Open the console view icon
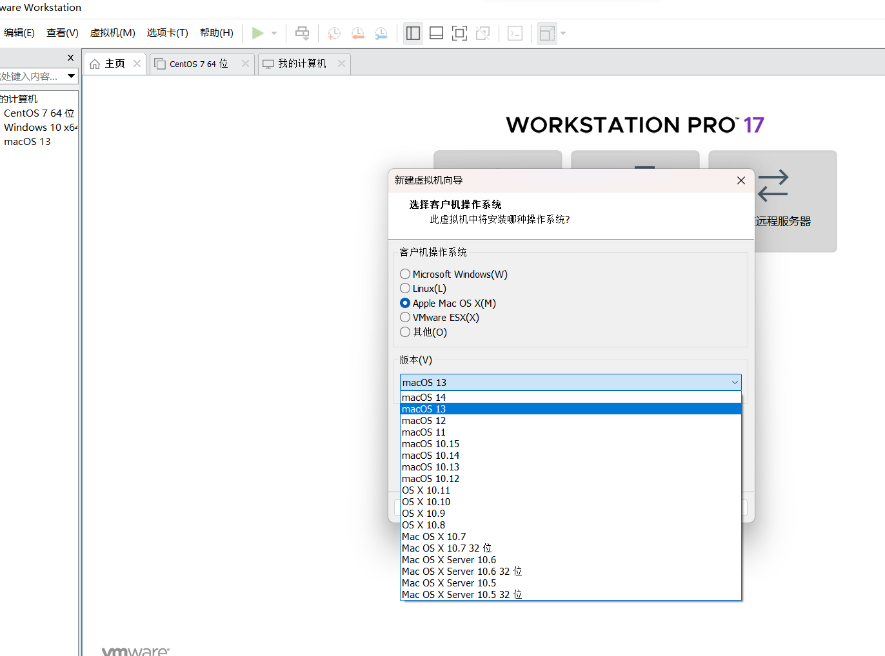The image size is (885, 656). tap(515, 34)
